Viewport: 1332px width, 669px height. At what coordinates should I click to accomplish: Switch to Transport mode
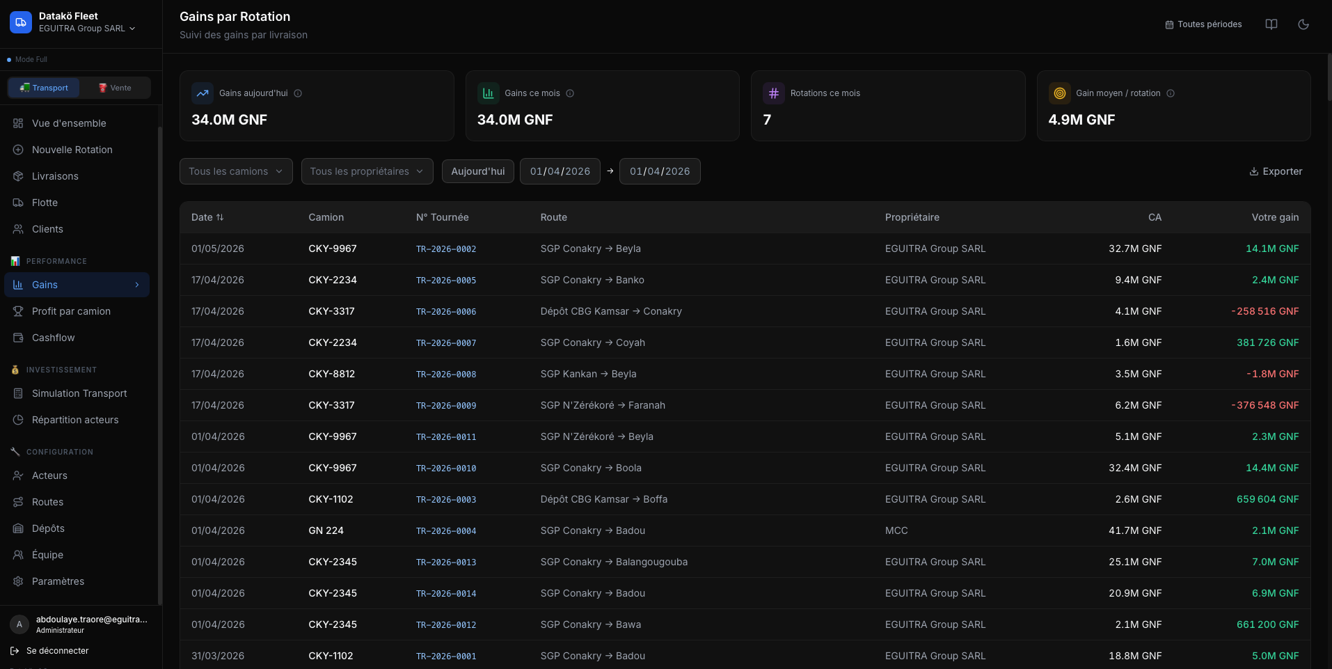tap(44, 88)
